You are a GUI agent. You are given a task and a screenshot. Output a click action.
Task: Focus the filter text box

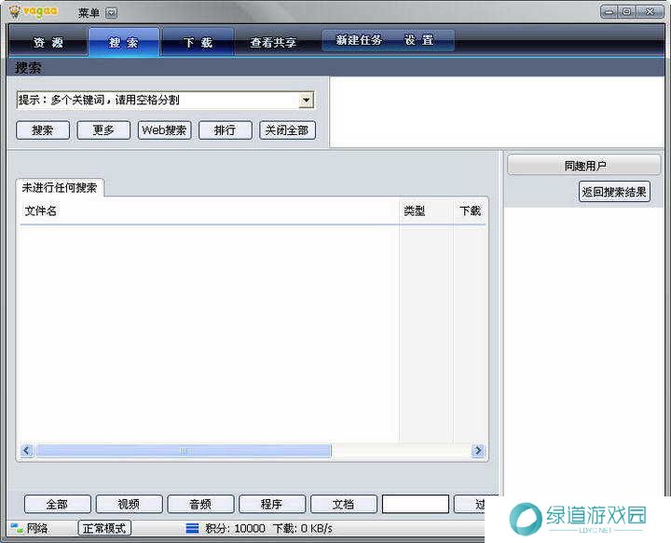[x=415, y=504]
